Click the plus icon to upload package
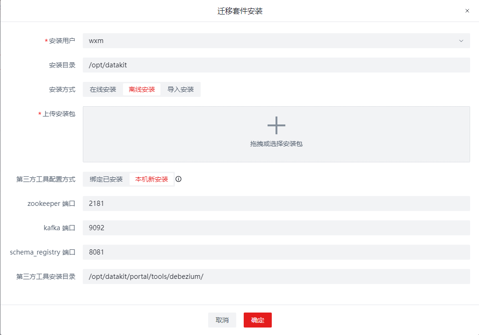Screen dimensions: 479x335 (x=277, y=125)
